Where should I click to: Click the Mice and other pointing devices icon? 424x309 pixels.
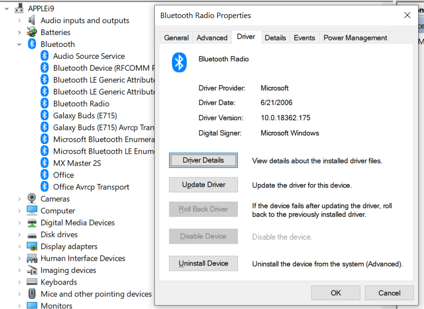coord(32,293)
